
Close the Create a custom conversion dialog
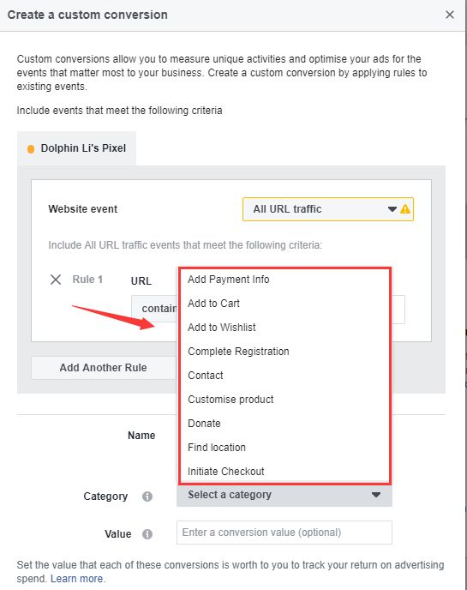tap(449, 15)
